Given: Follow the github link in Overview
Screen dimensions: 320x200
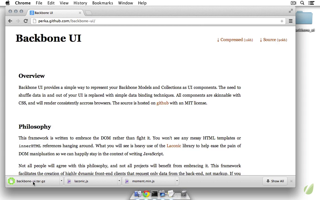Looking at the screenshot, I should pyautogui.click(x=162, y=103).
